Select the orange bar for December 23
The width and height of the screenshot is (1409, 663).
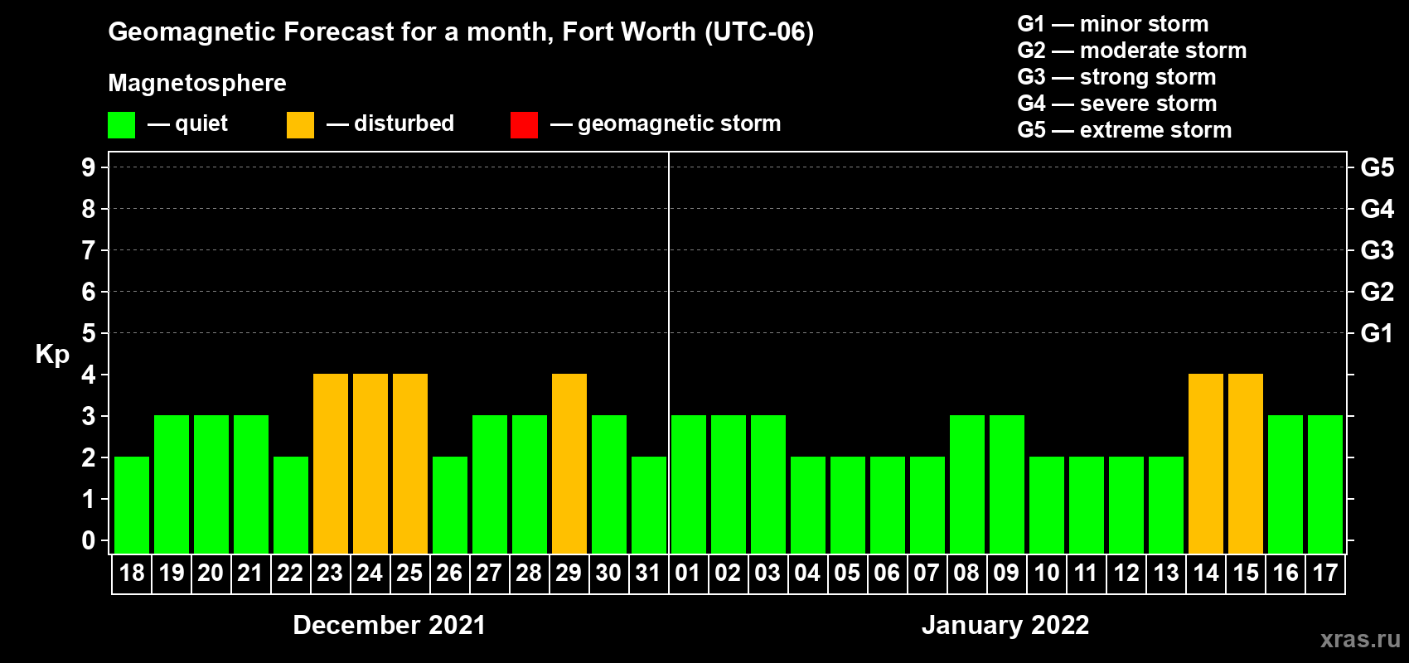point(331,463)
